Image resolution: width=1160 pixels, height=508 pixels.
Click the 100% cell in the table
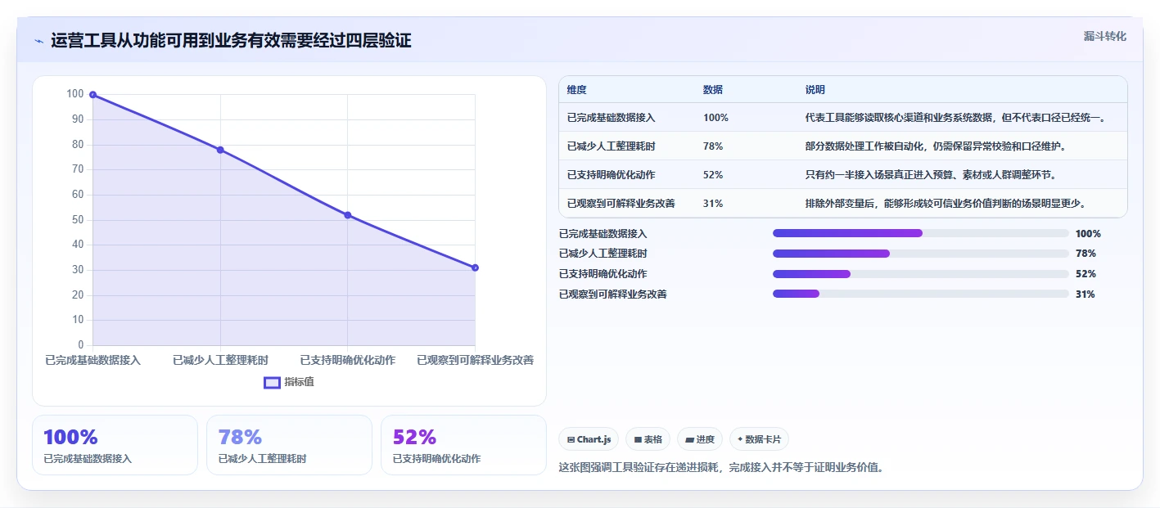click(715, 118)
